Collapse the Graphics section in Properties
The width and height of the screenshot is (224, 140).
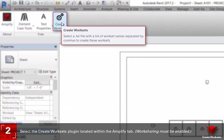[51, 77]
